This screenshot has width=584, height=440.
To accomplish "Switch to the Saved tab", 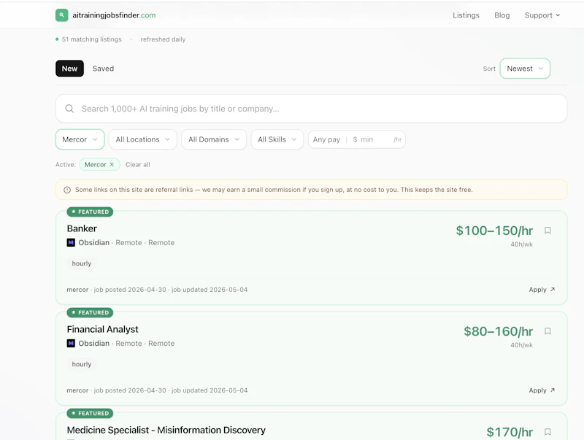I will point(103,69).
